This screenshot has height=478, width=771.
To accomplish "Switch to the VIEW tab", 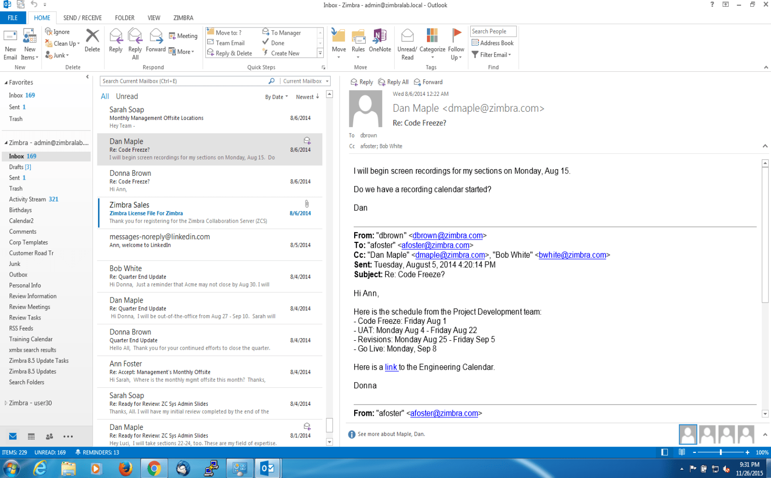I will [x=154, y=18].
